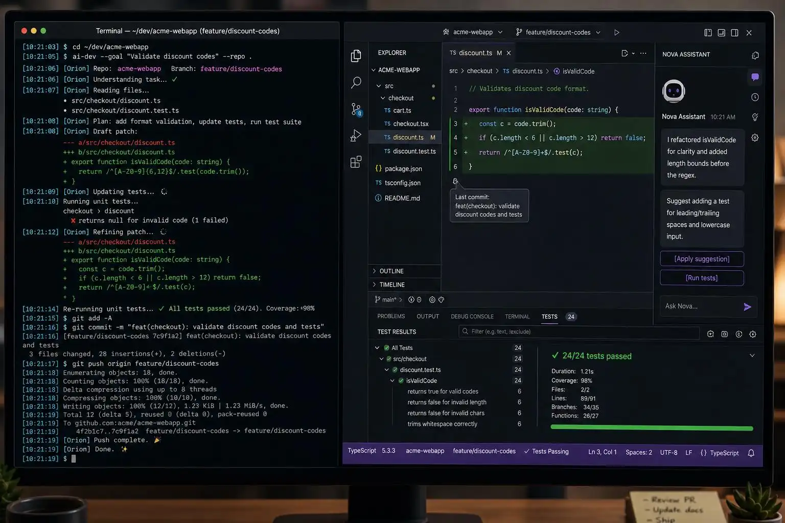Open the Explorer files icon in activity bar
The image size is (785, 523).
click(x=356, y=56)
